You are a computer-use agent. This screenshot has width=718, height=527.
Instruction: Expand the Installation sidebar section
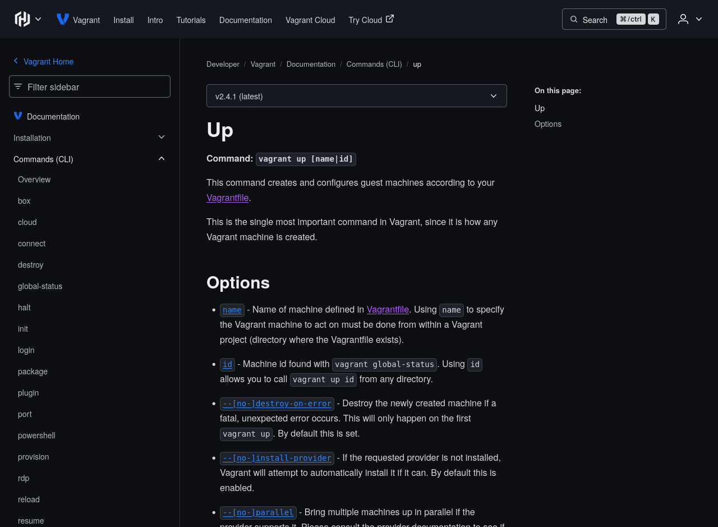pyautogui.click(x=162, y=138)
